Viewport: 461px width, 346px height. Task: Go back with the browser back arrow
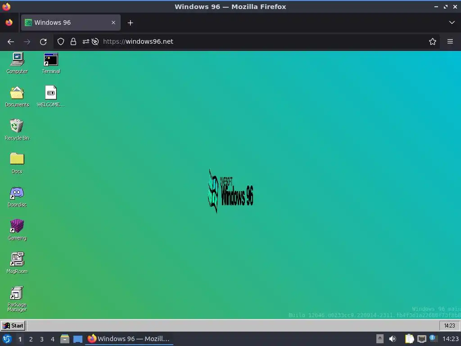click(x=11, y=42)
